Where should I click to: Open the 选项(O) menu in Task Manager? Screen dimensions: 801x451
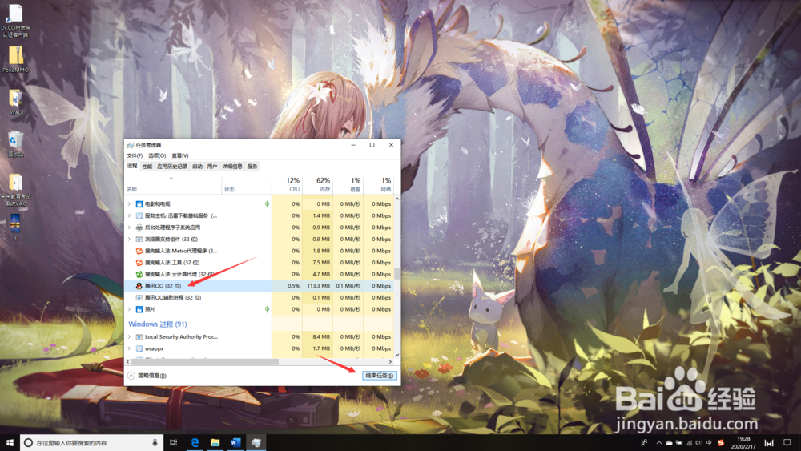coord(157,155)
